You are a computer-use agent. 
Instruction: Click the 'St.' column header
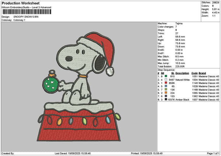(173, 73)
